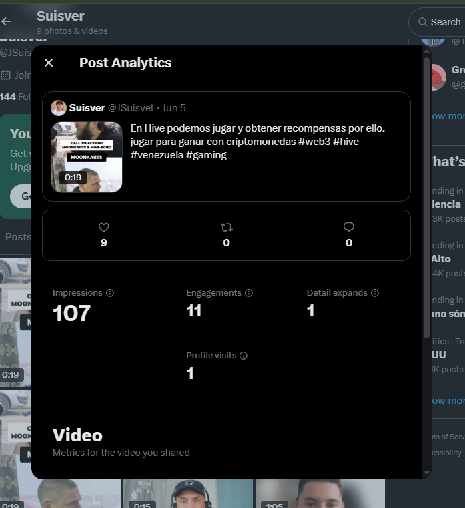Image resolution: width=465 pixels, height=508 pixels.
Task: Click the heart likes icon
Action: 103,227
